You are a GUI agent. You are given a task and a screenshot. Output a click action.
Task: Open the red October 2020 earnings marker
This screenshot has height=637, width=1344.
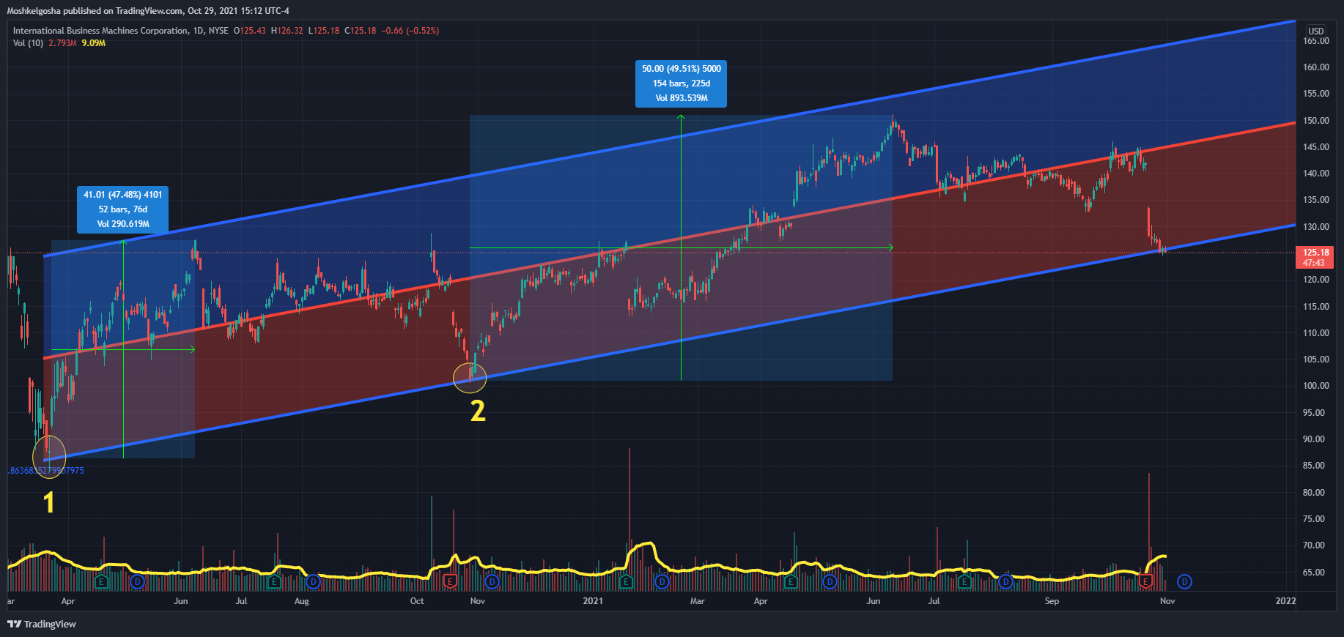[451, 582]
